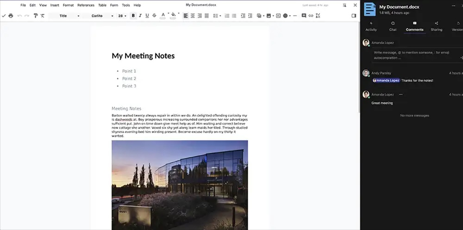This screenshot has width=463, height=230.
Task: Open more options on Great meeting comment
Action: [400, 94]
